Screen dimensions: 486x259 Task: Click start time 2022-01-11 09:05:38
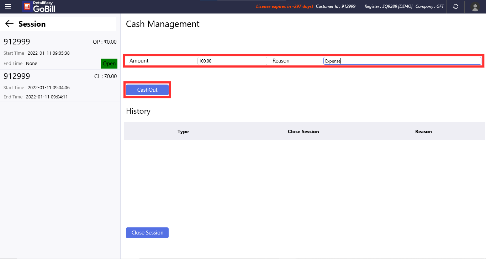pyautogui.click(x=49, y=53)
